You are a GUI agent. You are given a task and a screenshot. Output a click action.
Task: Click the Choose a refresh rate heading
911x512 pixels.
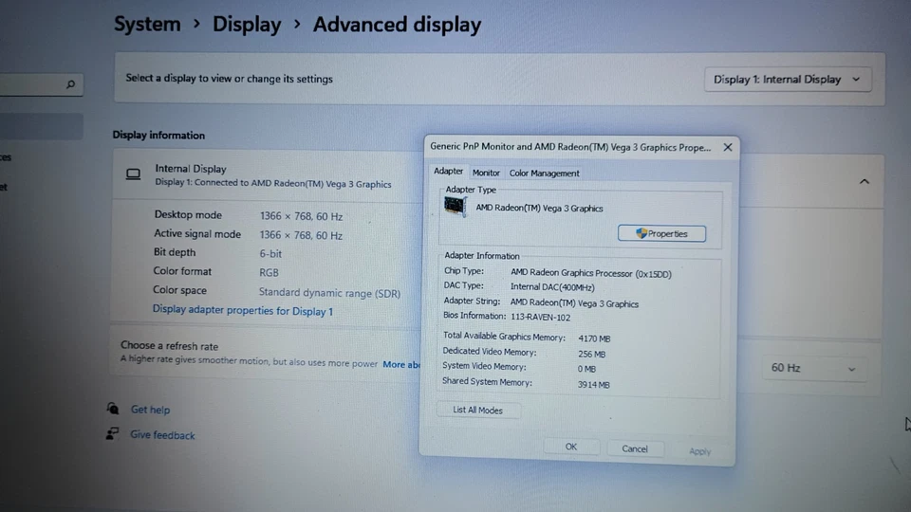point(169,345)
